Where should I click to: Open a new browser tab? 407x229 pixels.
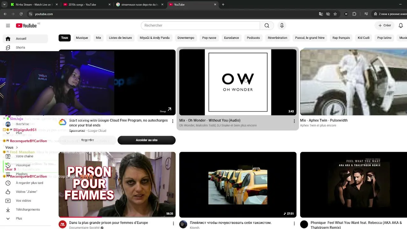tap(223, 4)
